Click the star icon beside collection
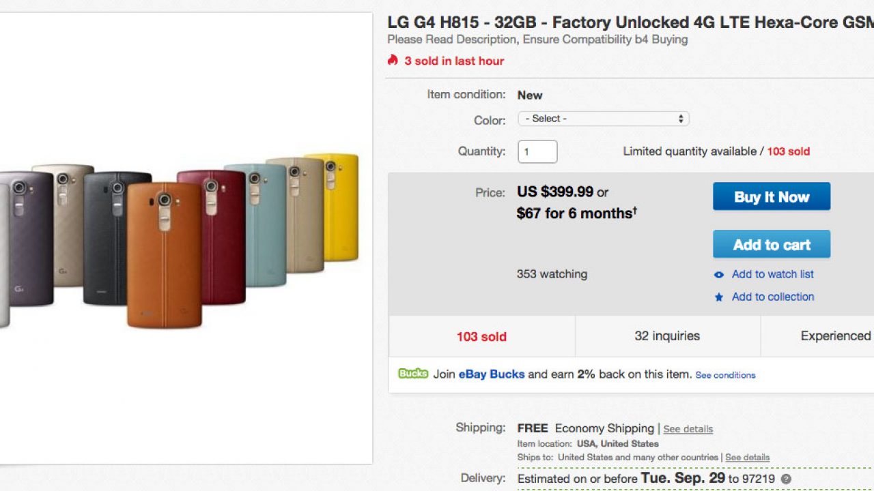 (719, 297)
